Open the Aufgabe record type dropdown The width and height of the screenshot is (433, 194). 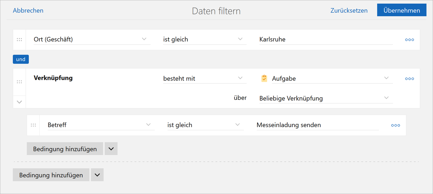pyautogui.click(x=386, y=78)
